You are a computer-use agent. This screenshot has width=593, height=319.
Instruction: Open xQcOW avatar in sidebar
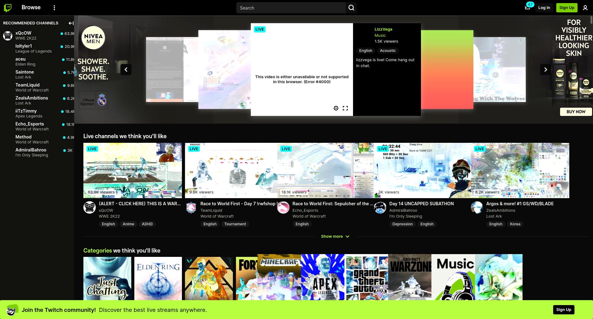click(8, 36)
